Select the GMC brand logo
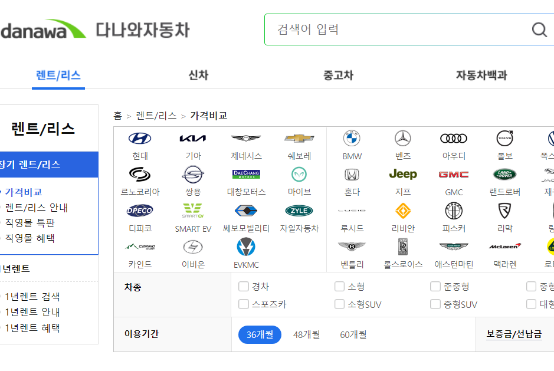 [454, 174]
